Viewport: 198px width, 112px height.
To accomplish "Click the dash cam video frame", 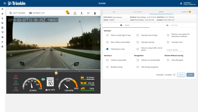I will click(54, 43).
